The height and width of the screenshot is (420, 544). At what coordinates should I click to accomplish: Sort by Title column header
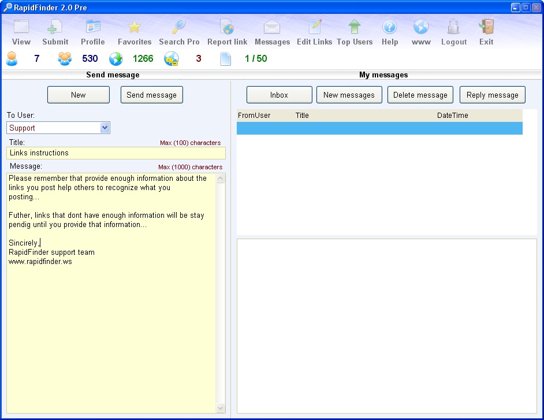[302, 115]
